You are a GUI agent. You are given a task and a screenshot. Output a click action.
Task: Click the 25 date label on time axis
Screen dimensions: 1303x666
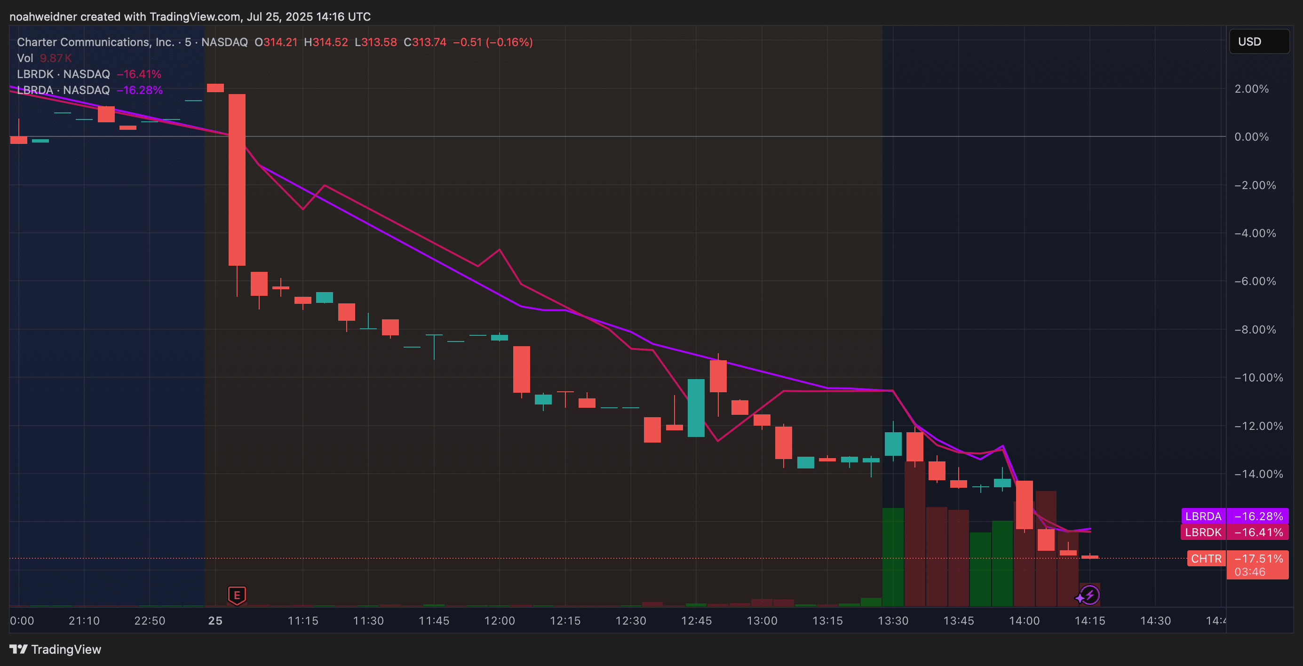(x=215, y=620)
